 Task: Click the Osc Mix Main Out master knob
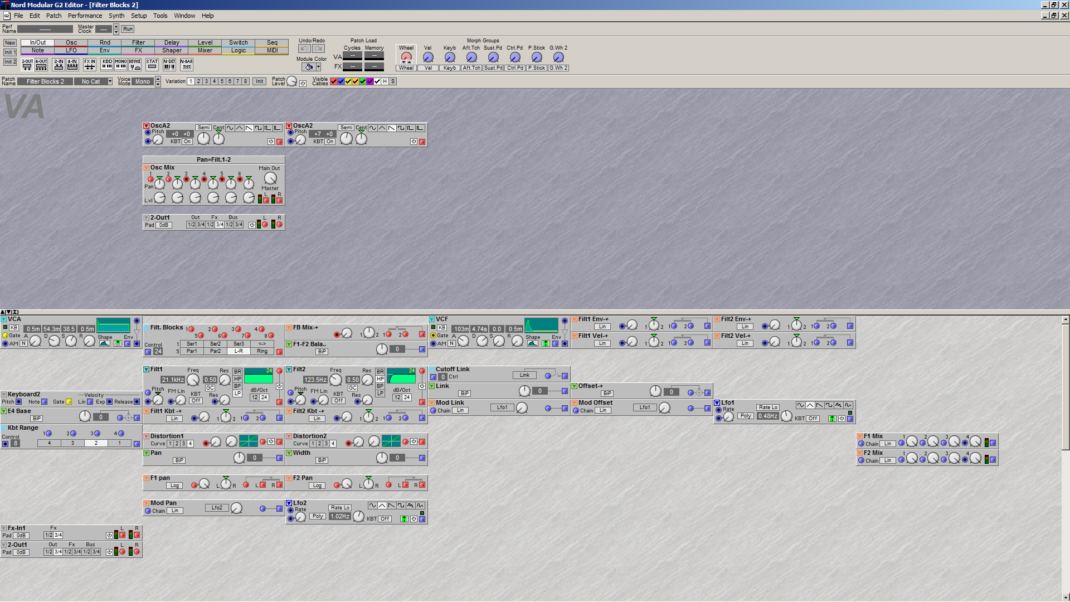pos(270,178)
